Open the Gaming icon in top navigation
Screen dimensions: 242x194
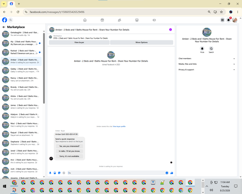tap(154, 20)
